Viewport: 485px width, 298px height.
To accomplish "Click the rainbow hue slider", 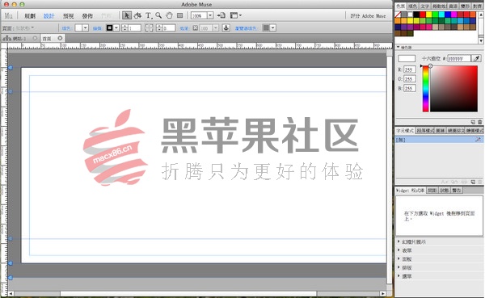I will 426,89.
